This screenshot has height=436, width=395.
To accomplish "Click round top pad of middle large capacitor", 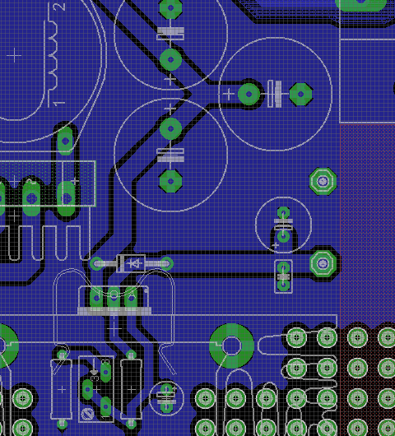I will 171,128.
